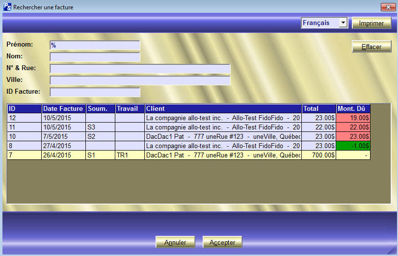Focus the ID Facture input field
The width and height of the screenshot is (398, 256).
[95, 92]
